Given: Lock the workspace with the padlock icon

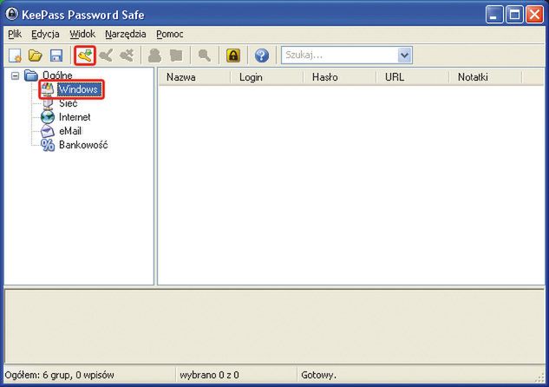Looking at the screenshot, I should click(x=233, y=56).
